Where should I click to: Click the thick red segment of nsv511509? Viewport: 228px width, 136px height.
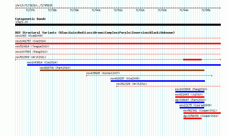coord(192,60)
